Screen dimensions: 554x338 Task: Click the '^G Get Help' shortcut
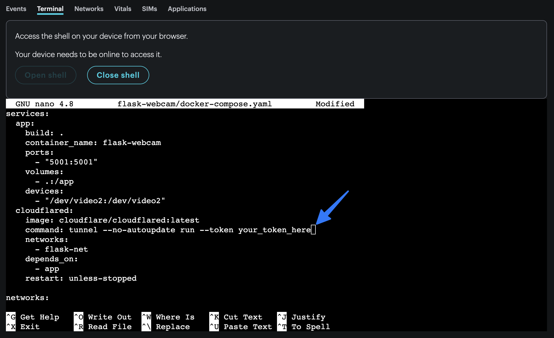pyautogui.click(x=33, y=317)
